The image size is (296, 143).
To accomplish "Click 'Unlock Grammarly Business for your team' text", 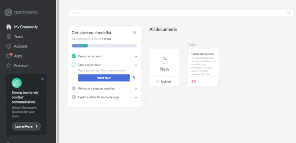I will click(x=24, y=112).
